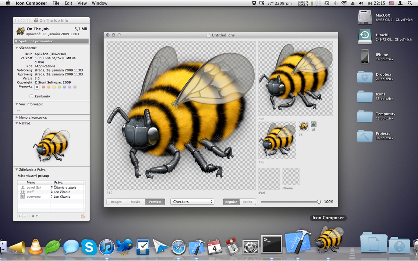Image resolution: width=418 pixels, height=261 pixels.
Task: Open the MacOSX hard drive on desktop
Action: [x=365, y=17]
